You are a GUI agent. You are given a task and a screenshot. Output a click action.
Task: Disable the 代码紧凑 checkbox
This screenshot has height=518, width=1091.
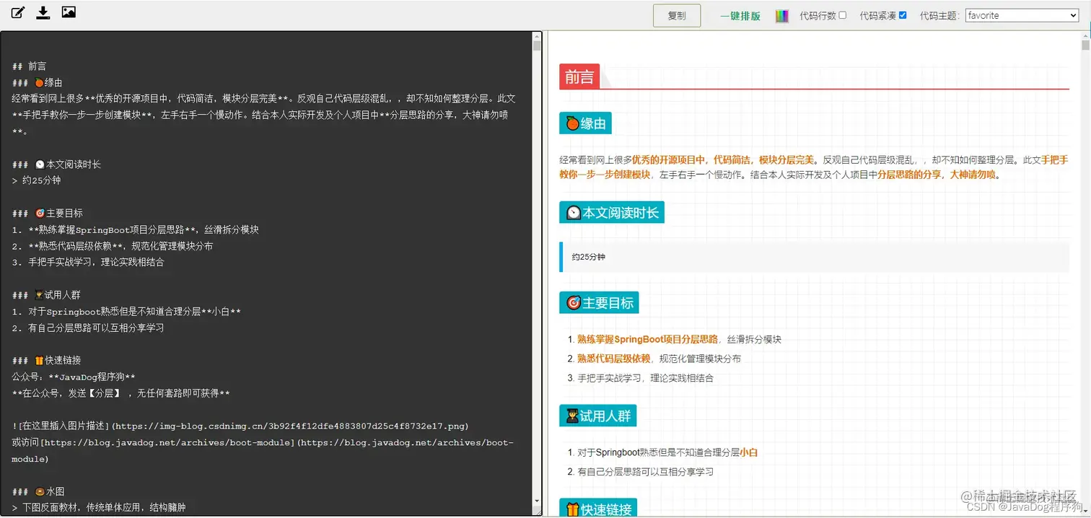pos(902,14)
